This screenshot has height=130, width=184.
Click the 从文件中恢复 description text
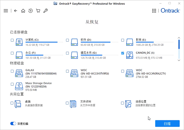point(88,105)
